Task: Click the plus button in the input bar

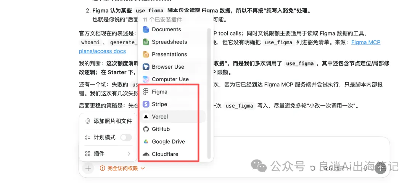Action: [x=88, y=168]
